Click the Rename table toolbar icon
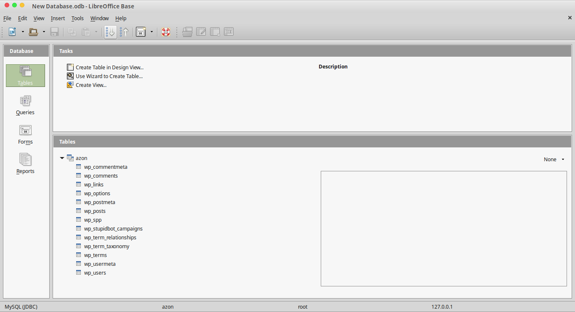Screen dimensions: 575x312 click(229, 32)
